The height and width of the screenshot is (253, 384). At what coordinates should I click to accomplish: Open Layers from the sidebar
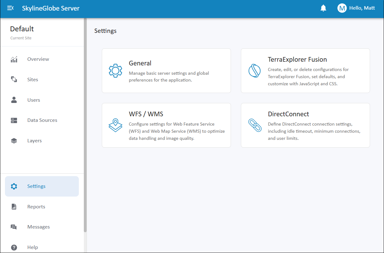34,141
